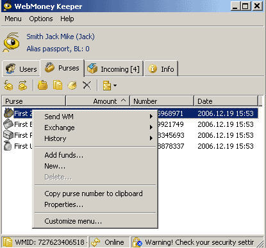Click the date in the 5968971 row
266x248 pixels.
coord(226,113)
